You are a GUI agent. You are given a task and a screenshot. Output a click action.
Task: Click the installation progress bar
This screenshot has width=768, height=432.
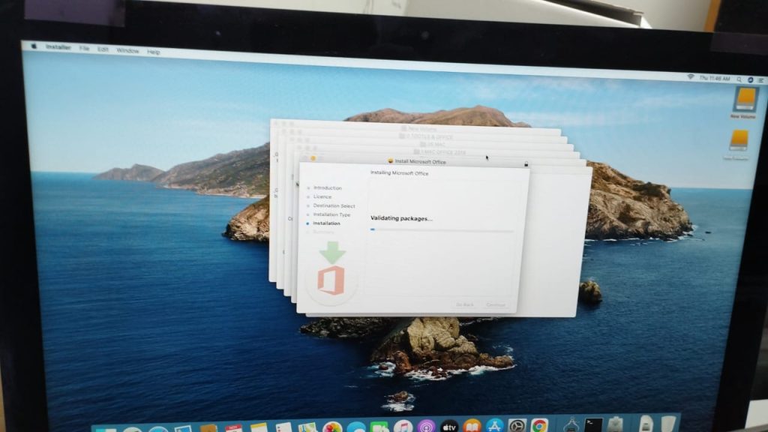coord(442,230)
